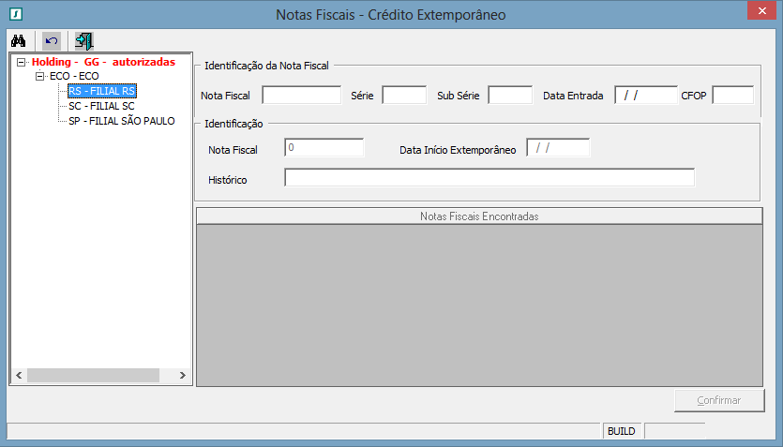This screenshot has height=447, width=783.
Task: Click the Notas Fiscais Encontradas grid header
Action: (479, 216)
